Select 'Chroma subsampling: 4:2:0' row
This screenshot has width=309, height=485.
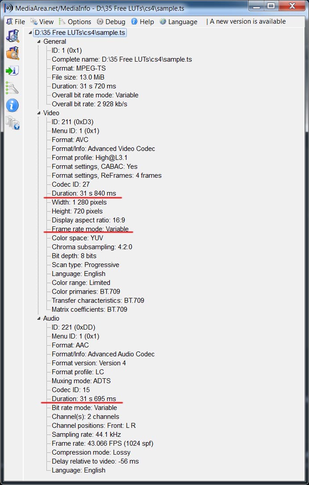coord(92,247)
